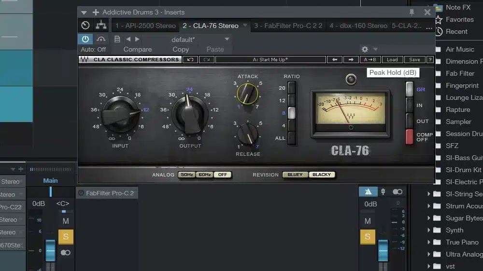The height and width of the screenshot is (271, 483).
Task: Open dropdown arrow on CLA-76 Stereo tab
Action: tap(245, 25)
